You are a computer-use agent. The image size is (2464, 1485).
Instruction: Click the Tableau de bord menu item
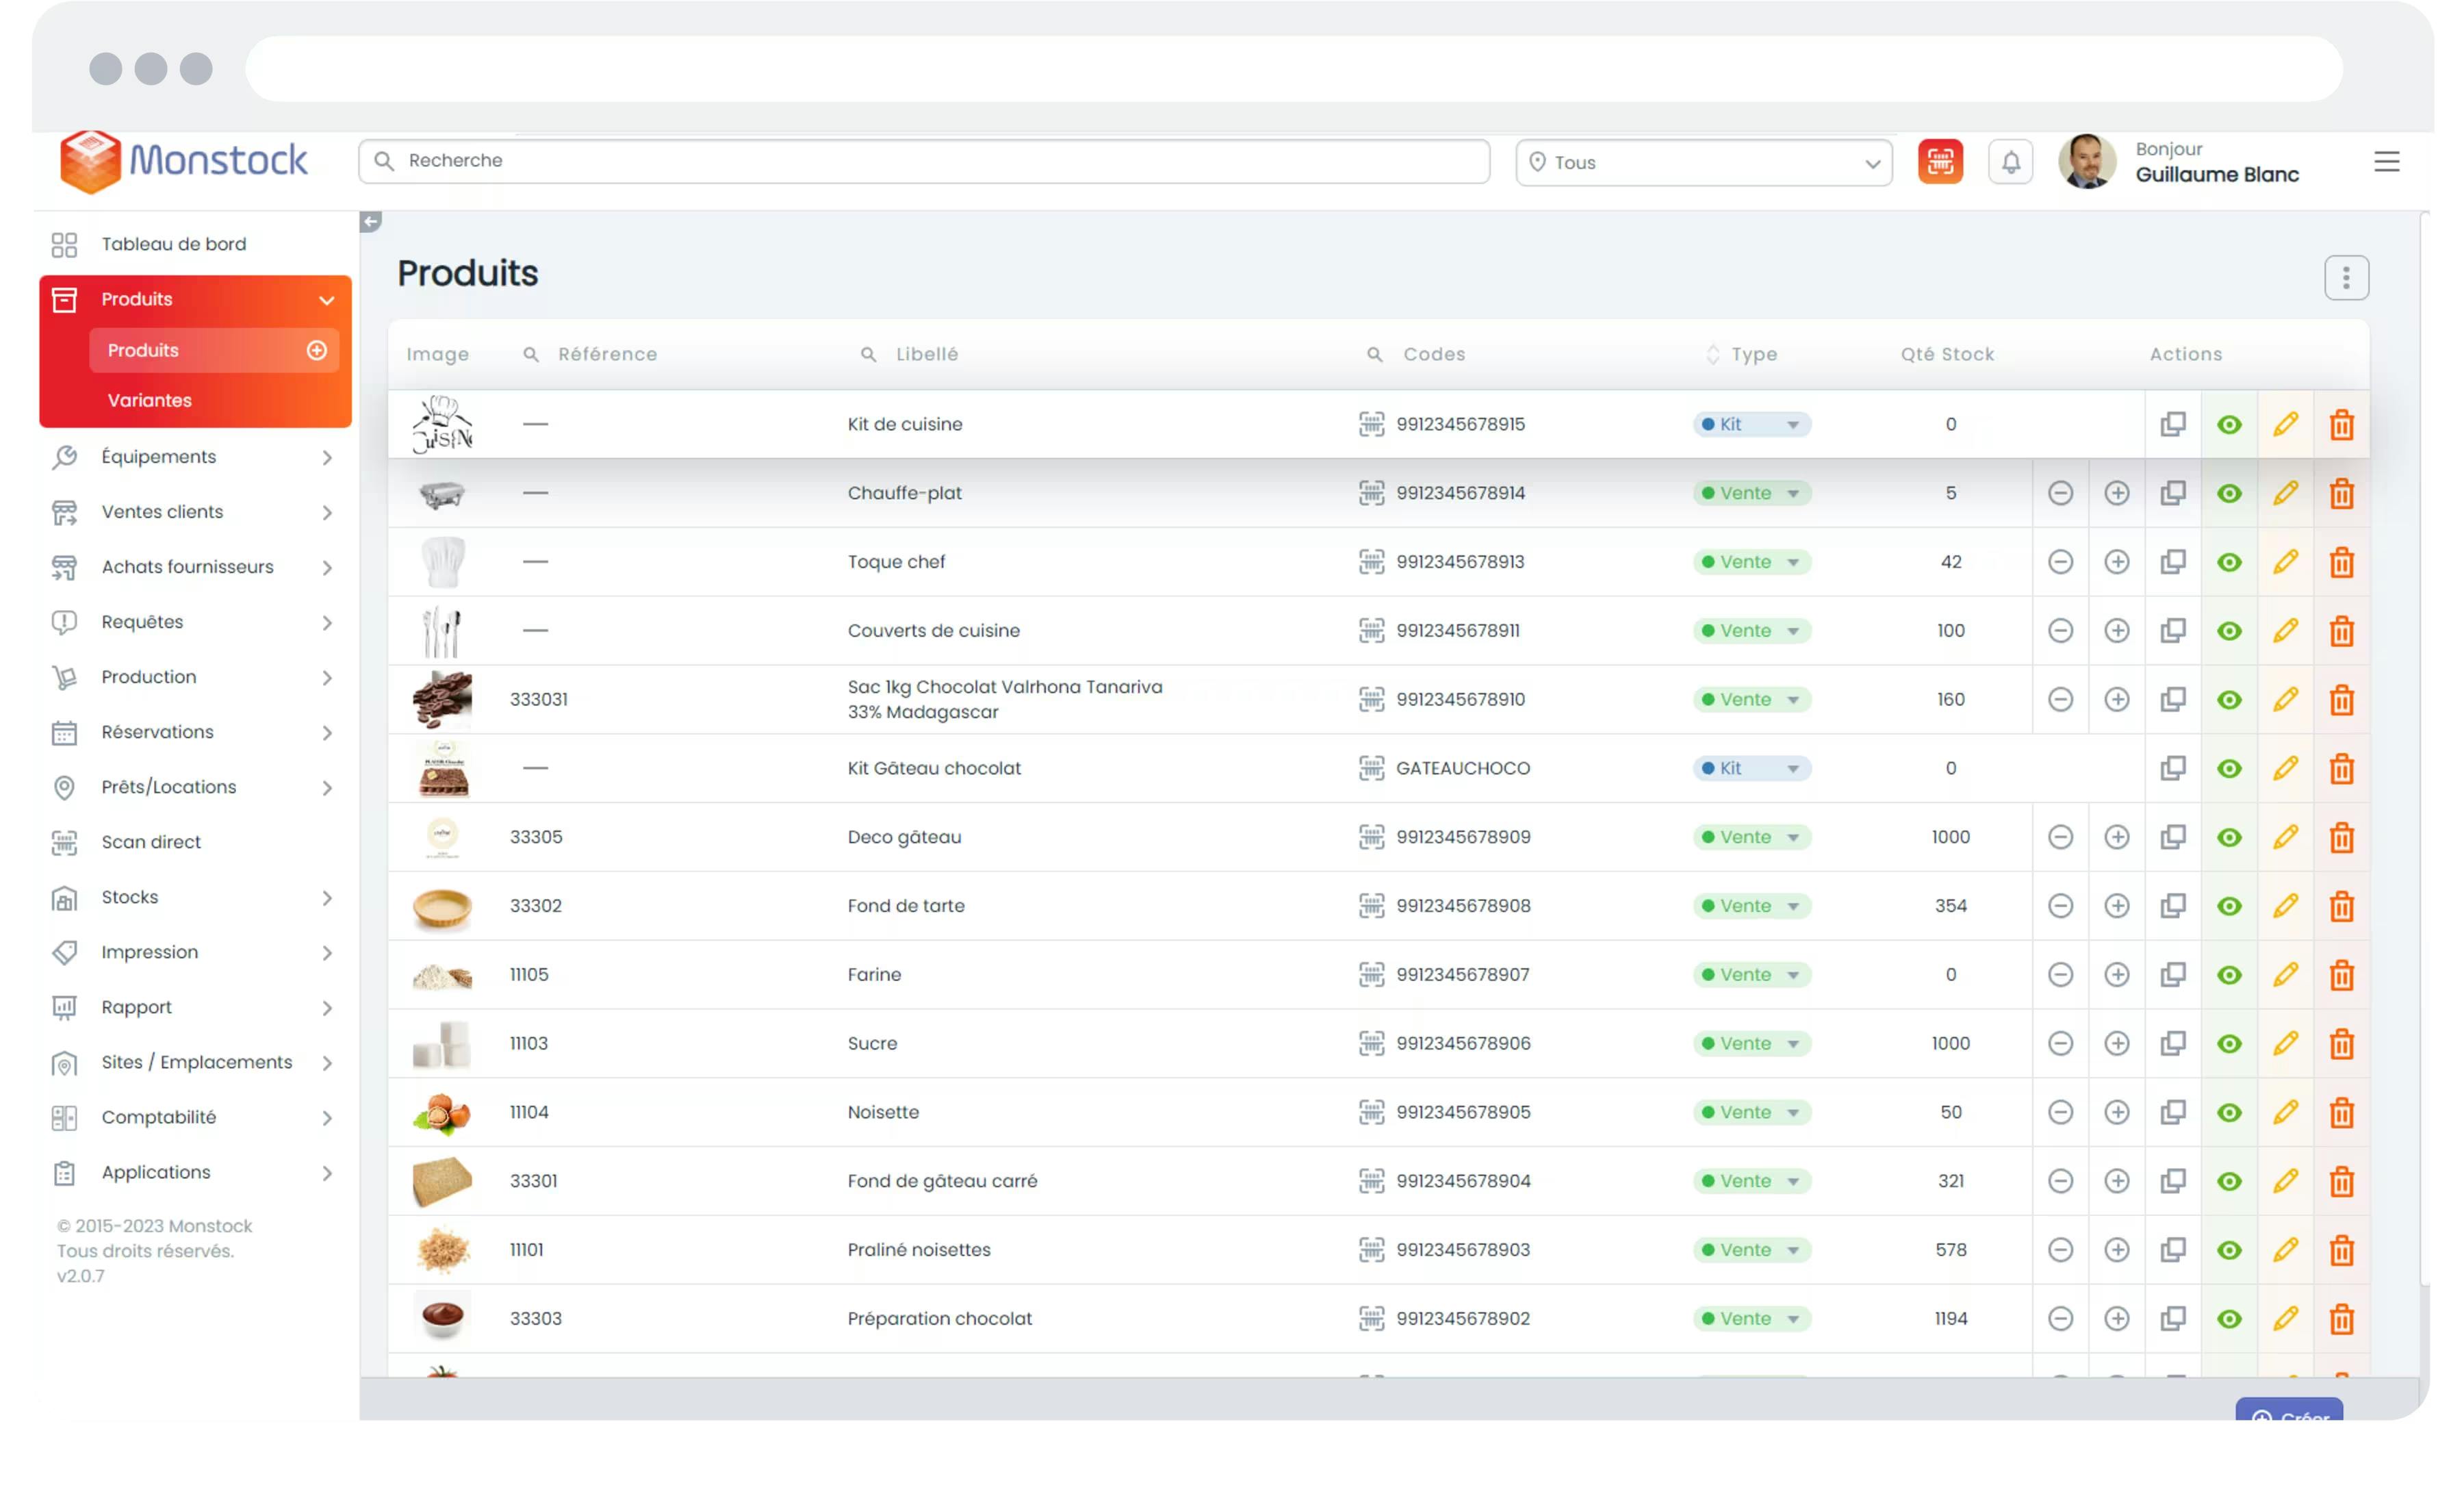pos(172,243)
